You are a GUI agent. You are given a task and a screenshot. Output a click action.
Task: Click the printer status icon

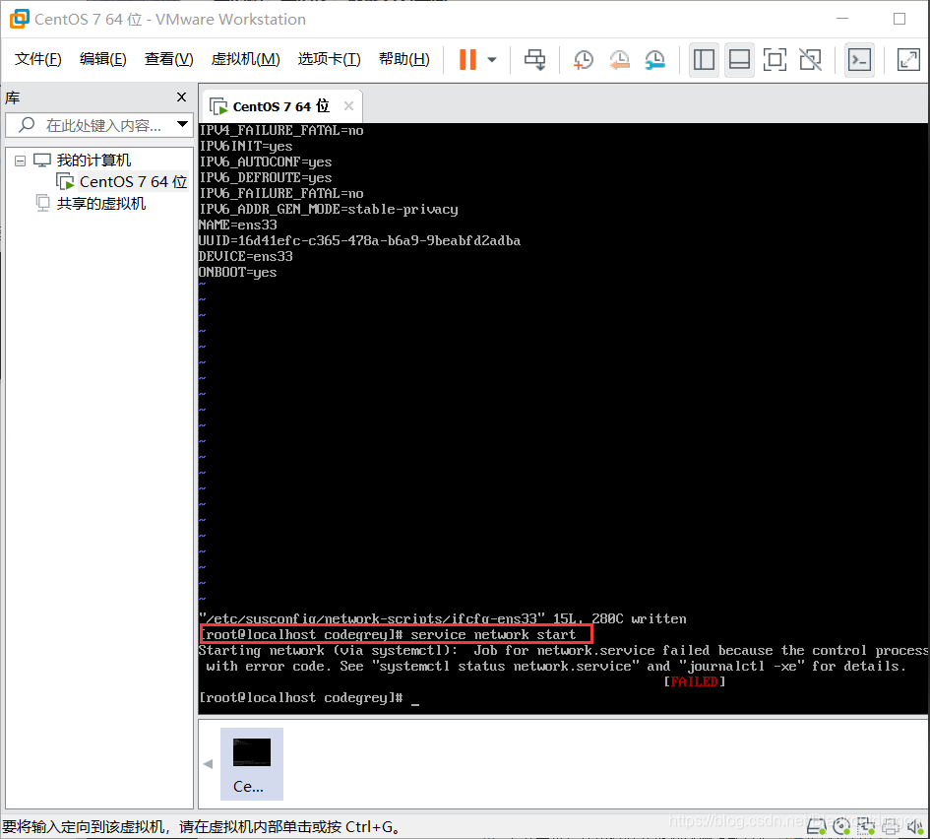pyautogui.click(x=891, y=826)
